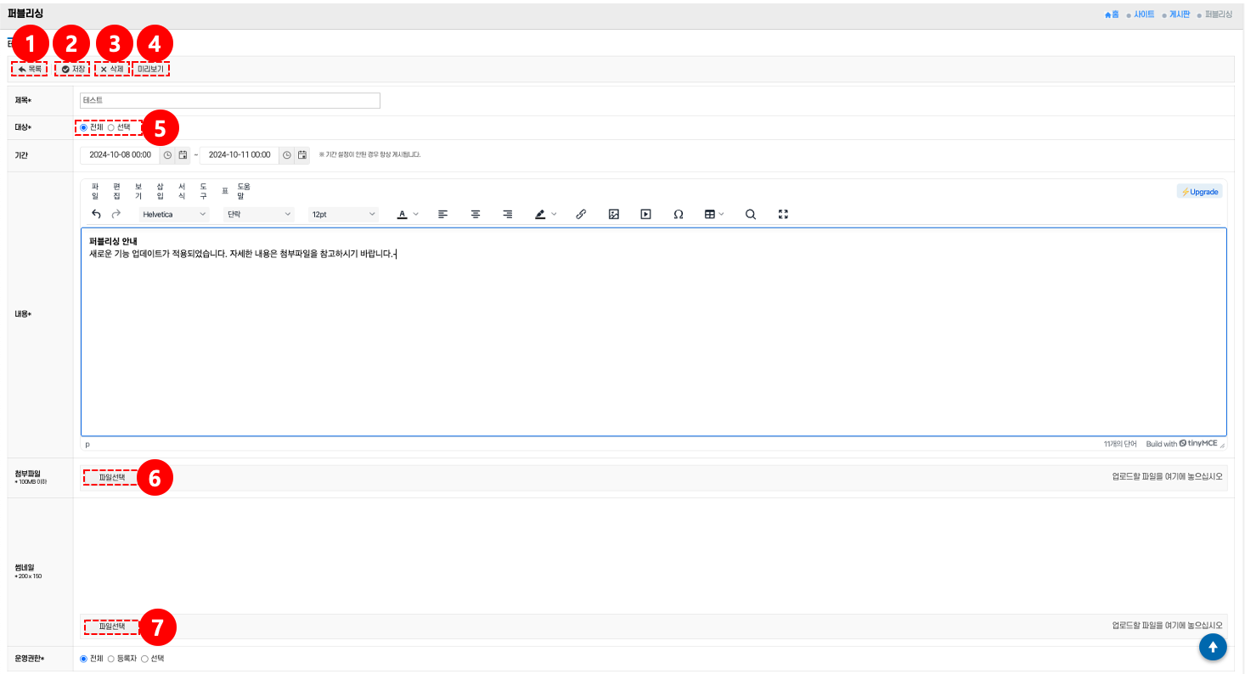Image resolution: width=1245 pixels, height=674 pixels.
Task: Open the calendar picker for the start date
Action: [x=183, y=155]
